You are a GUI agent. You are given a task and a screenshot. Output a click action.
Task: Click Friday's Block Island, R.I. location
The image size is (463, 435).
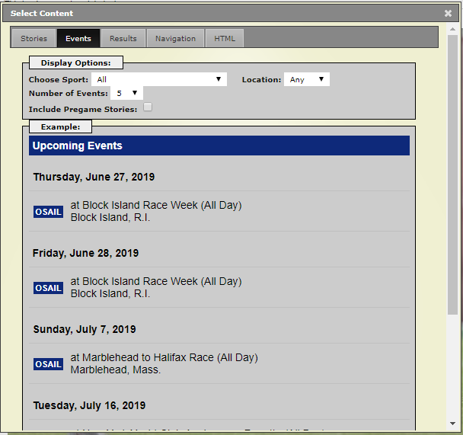[110, 293]
